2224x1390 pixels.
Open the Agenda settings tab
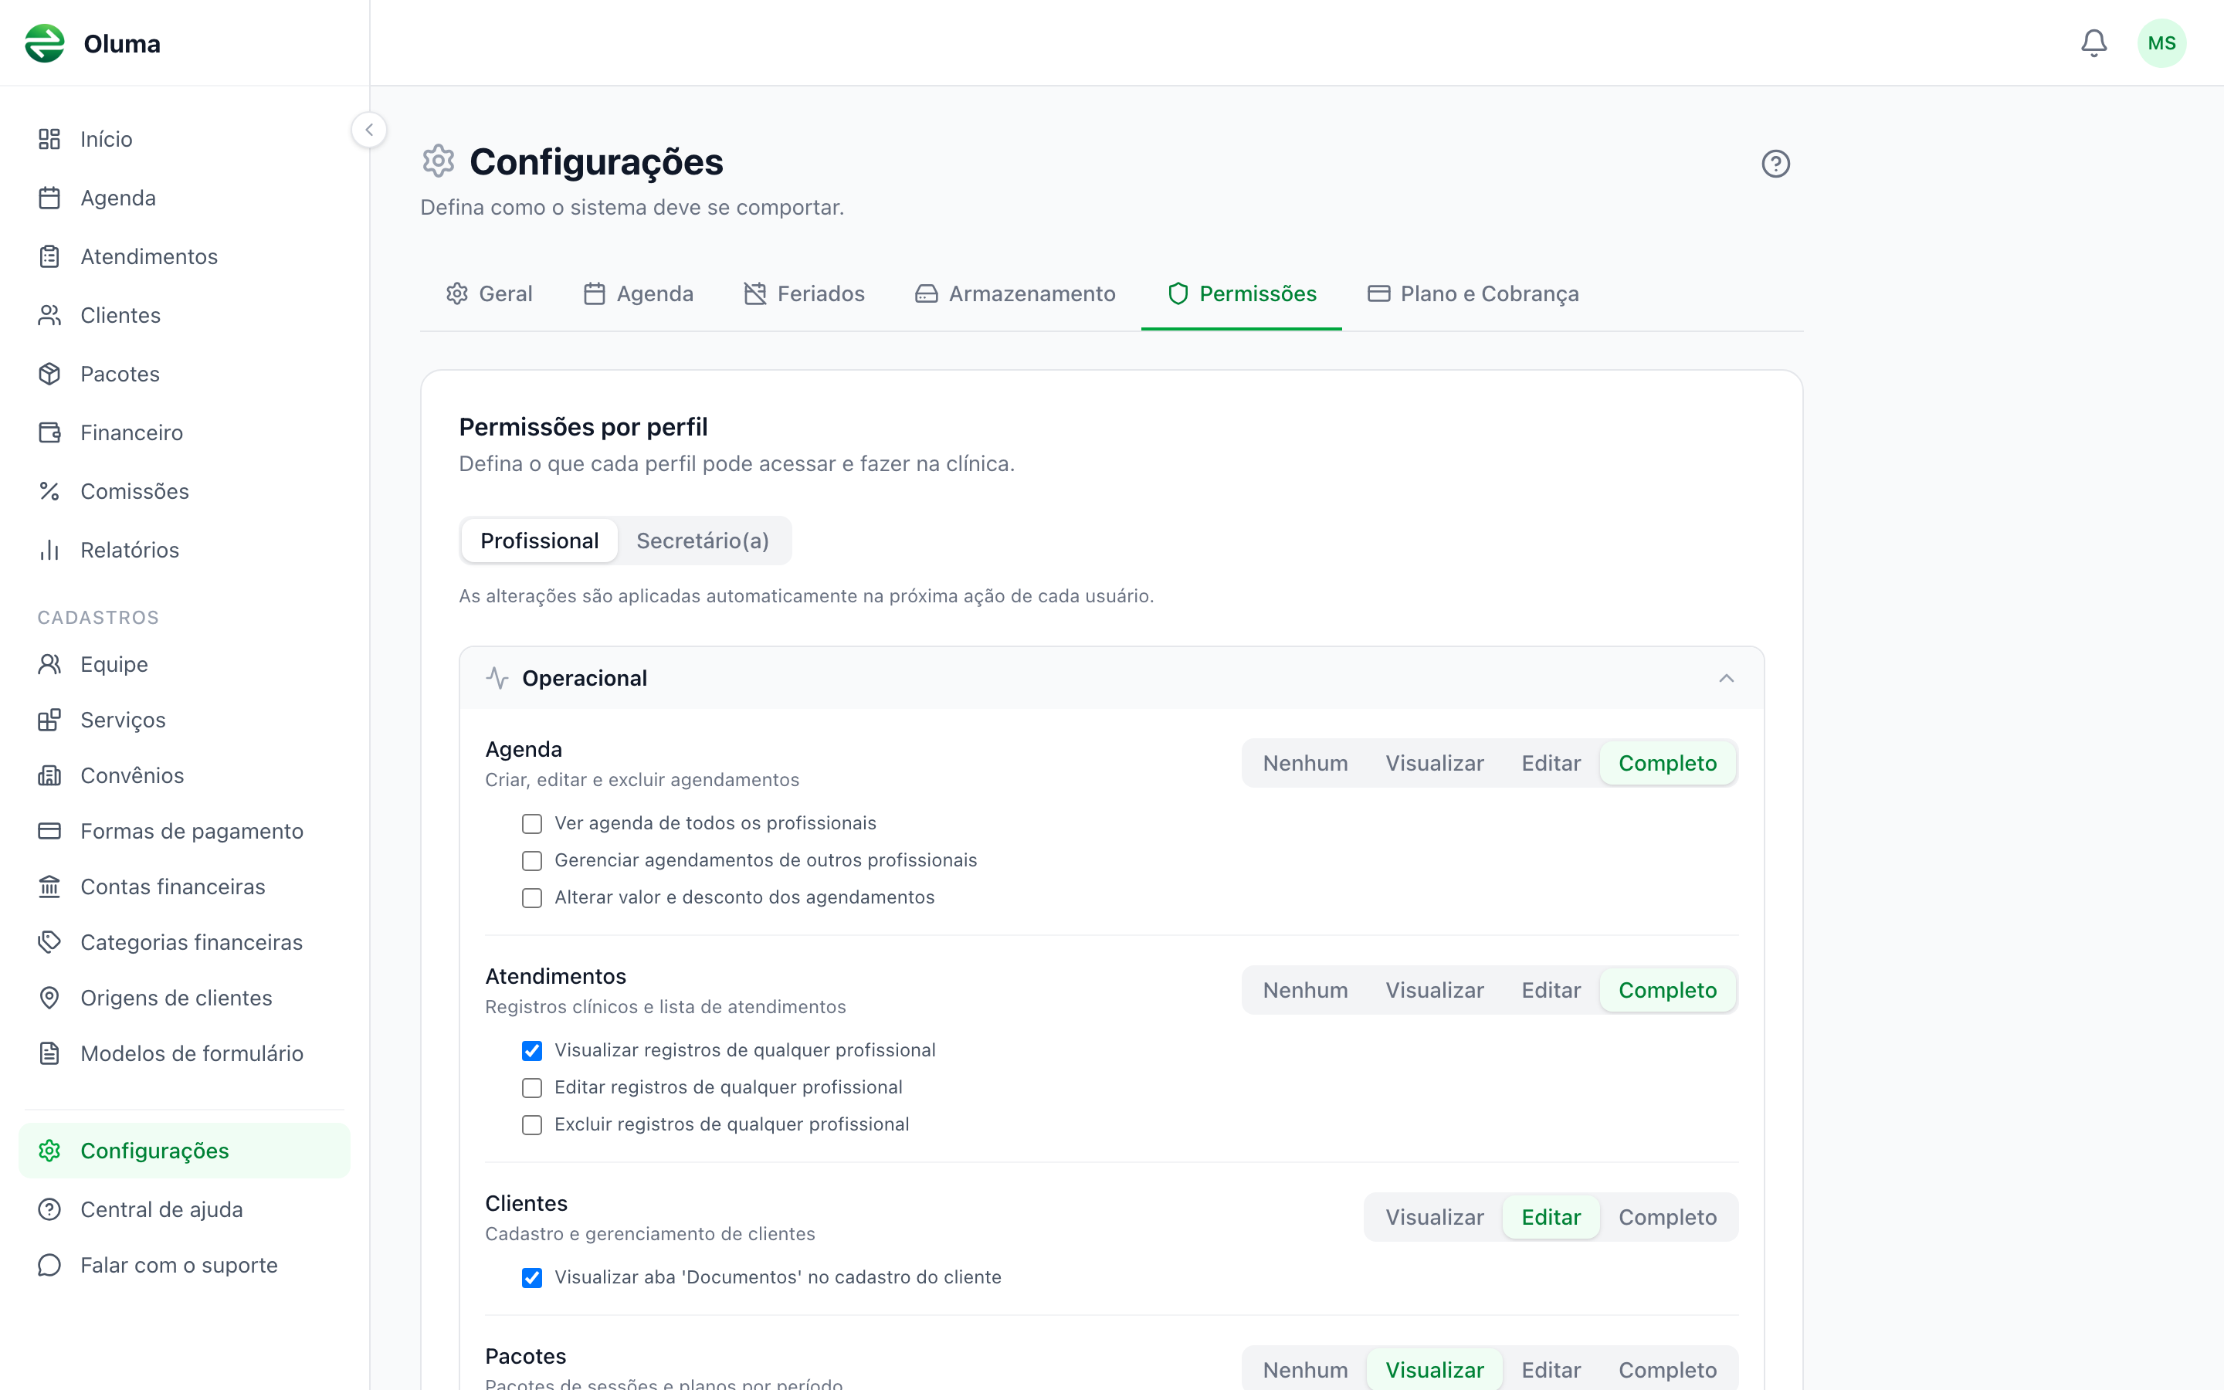(639, 293)
